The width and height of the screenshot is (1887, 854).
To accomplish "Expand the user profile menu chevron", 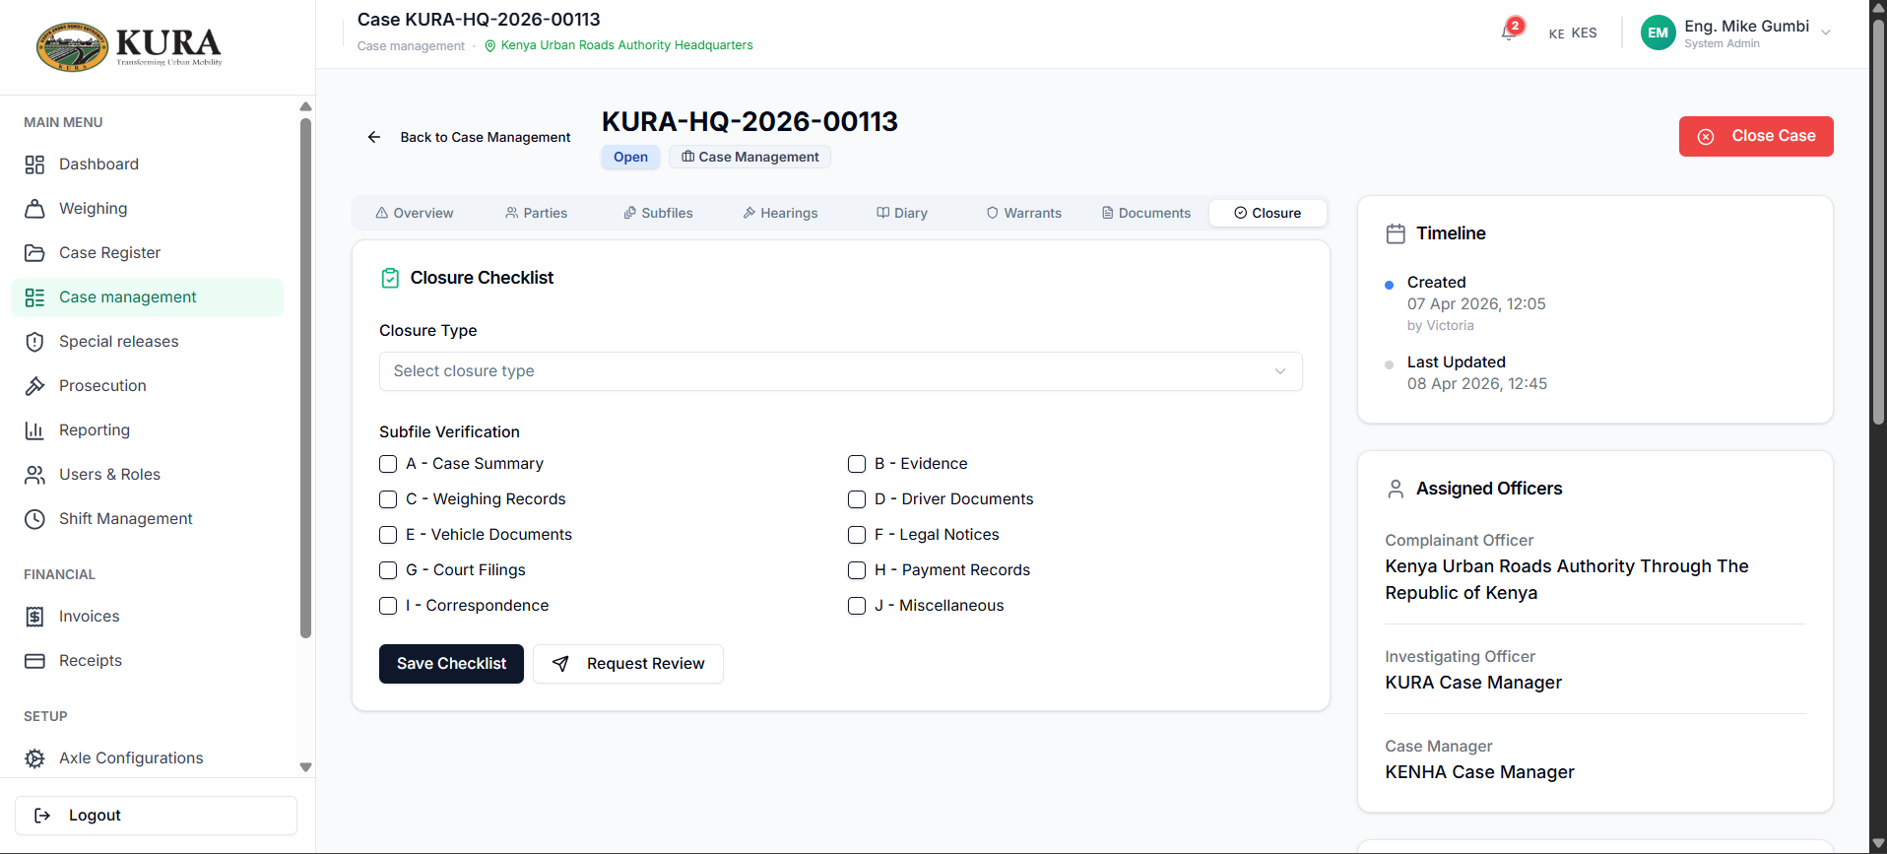I will (x=1826, y=33).
